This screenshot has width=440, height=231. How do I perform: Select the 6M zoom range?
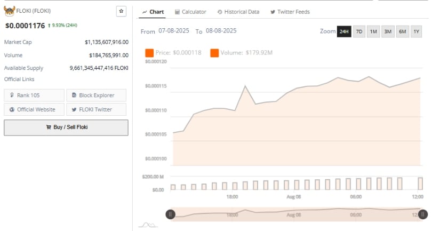[x=402, y=31]
